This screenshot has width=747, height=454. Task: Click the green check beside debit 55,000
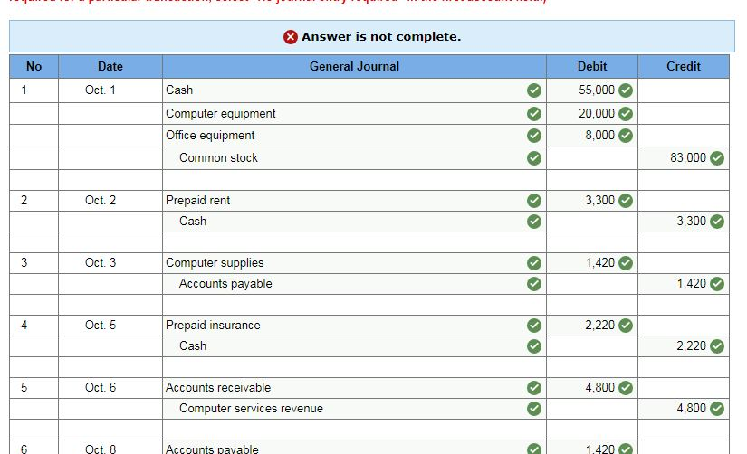tap(626, 90)
